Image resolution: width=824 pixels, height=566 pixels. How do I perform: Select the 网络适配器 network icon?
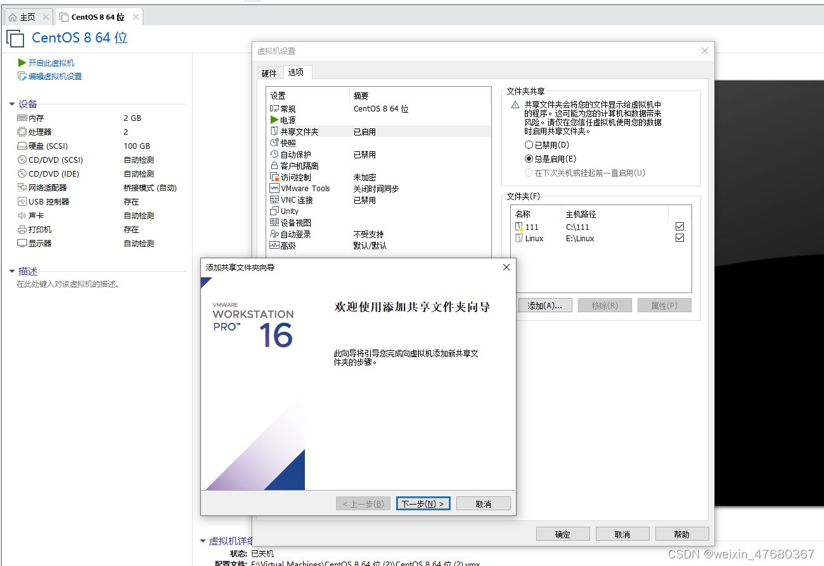click(22, 188)
